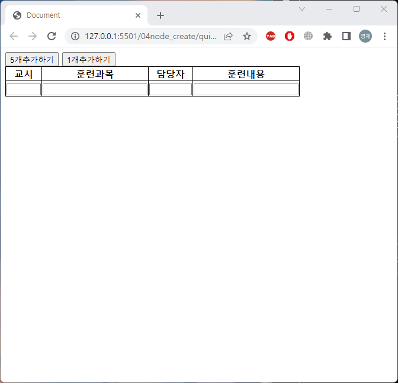
Task: Click the address bar URL
Action: [151, 36]
